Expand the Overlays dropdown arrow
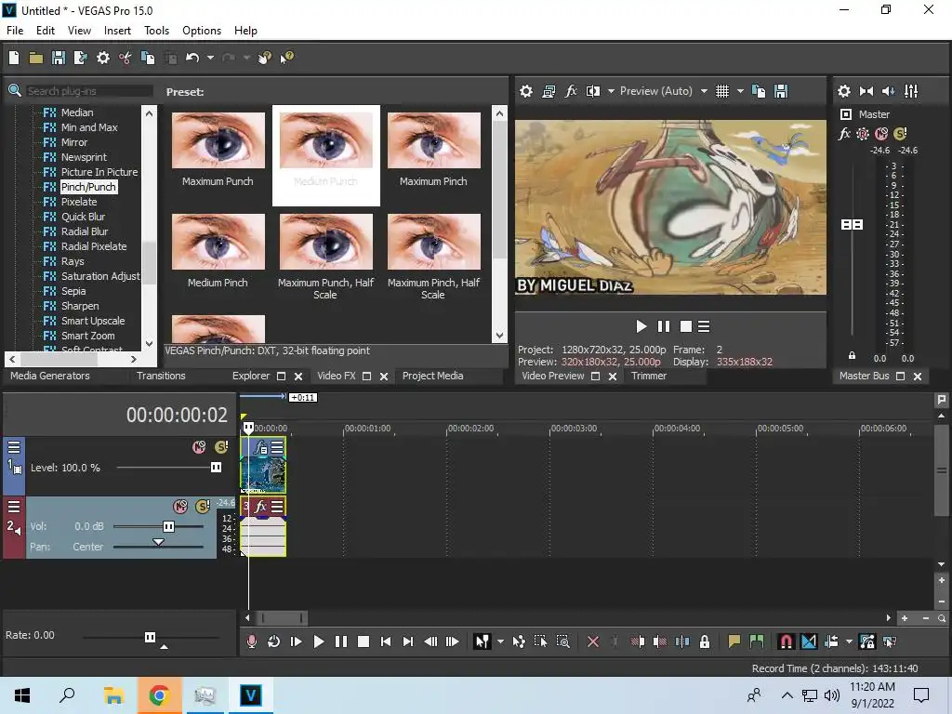The height and width of the screenshot is (714, 952). (x=740, y=91)
